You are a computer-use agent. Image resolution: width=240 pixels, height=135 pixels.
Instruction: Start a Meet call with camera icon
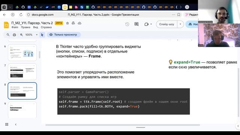pos(147,24)
